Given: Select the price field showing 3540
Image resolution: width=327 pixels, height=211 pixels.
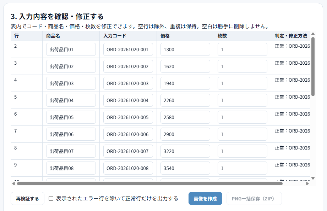Looking at the screenshot, I should tap(185, 168).
